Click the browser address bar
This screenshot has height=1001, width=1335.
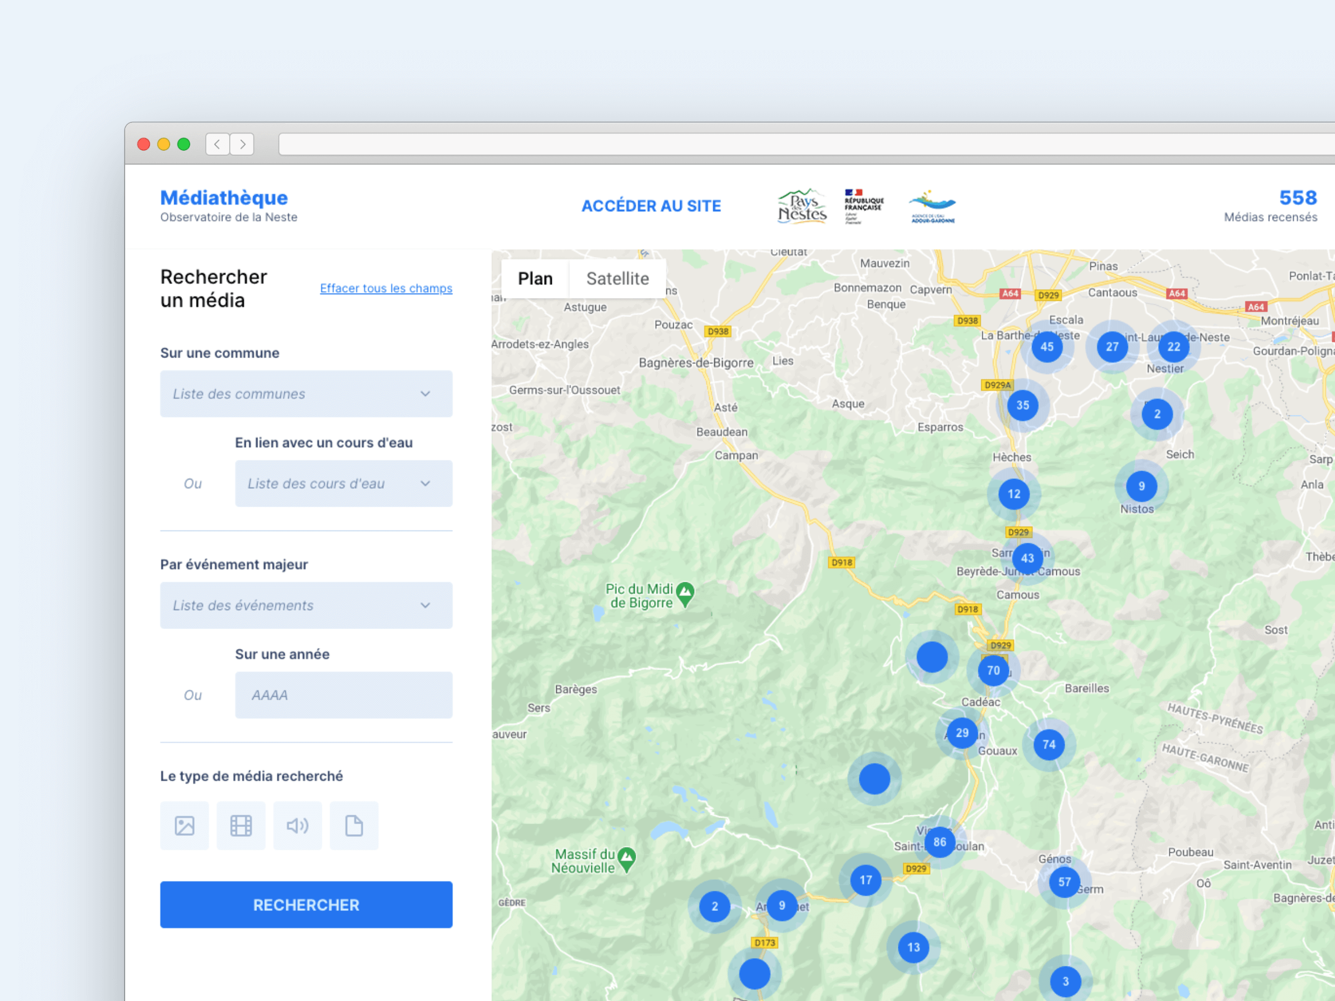point(807,144)
